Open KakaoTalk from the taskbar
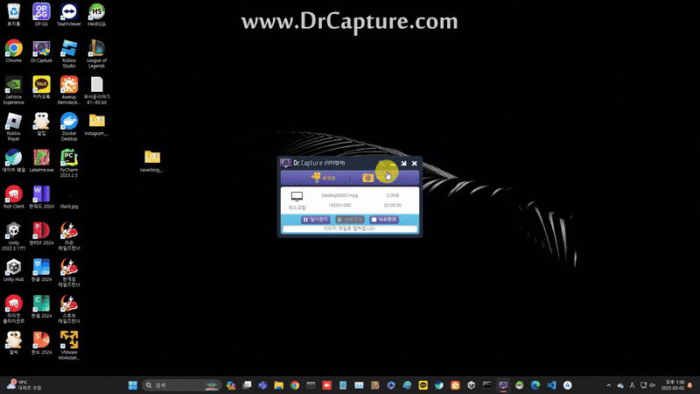 [423, 385]
